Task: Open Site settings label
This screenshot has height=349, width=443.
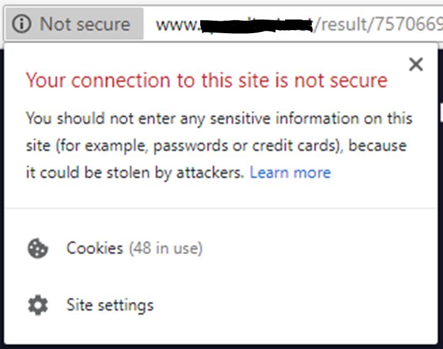Action: pos(110,305)
